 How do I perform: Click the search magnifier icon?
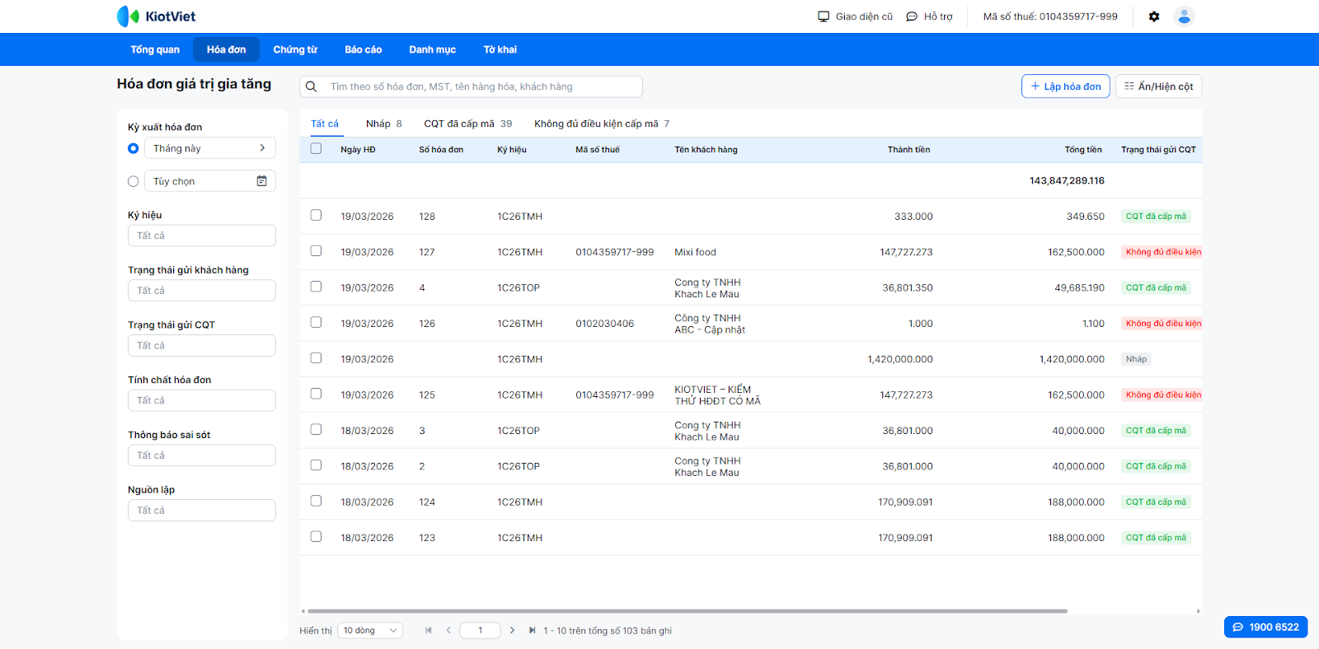[312, 86]
